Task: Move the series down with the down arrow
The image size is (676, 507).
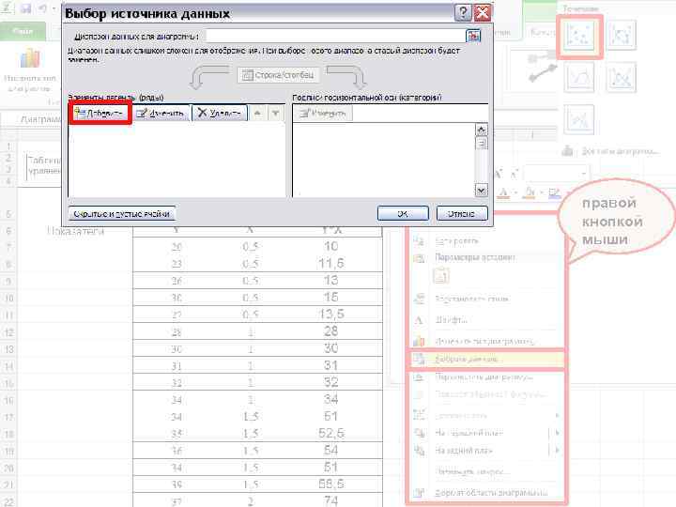Action: [275, 113]
